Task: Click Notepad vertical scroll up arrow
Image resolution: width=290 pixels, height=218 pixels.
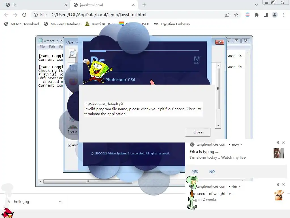Action: [248, 53]
